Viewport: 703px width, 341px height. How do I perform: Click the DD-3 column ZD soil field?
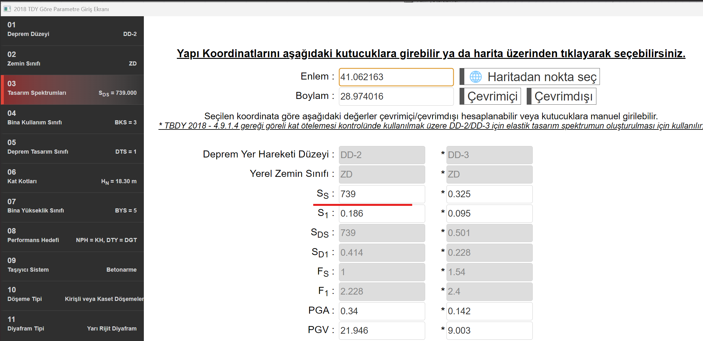coord(489,174)
